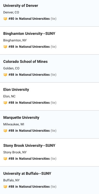Open Binghamton University--SUNY title link

[29, 33]
